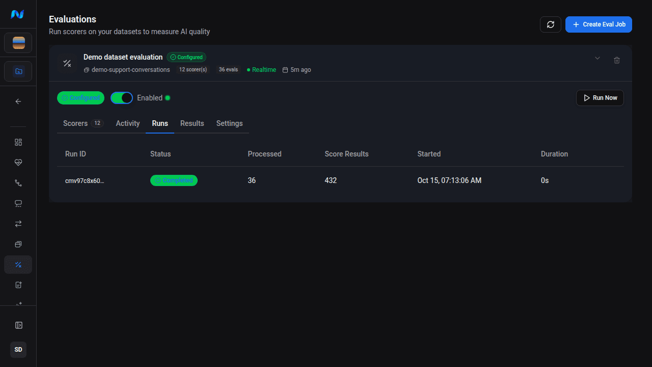
Task: Select the Runs tab
Action: click(160, 123)
